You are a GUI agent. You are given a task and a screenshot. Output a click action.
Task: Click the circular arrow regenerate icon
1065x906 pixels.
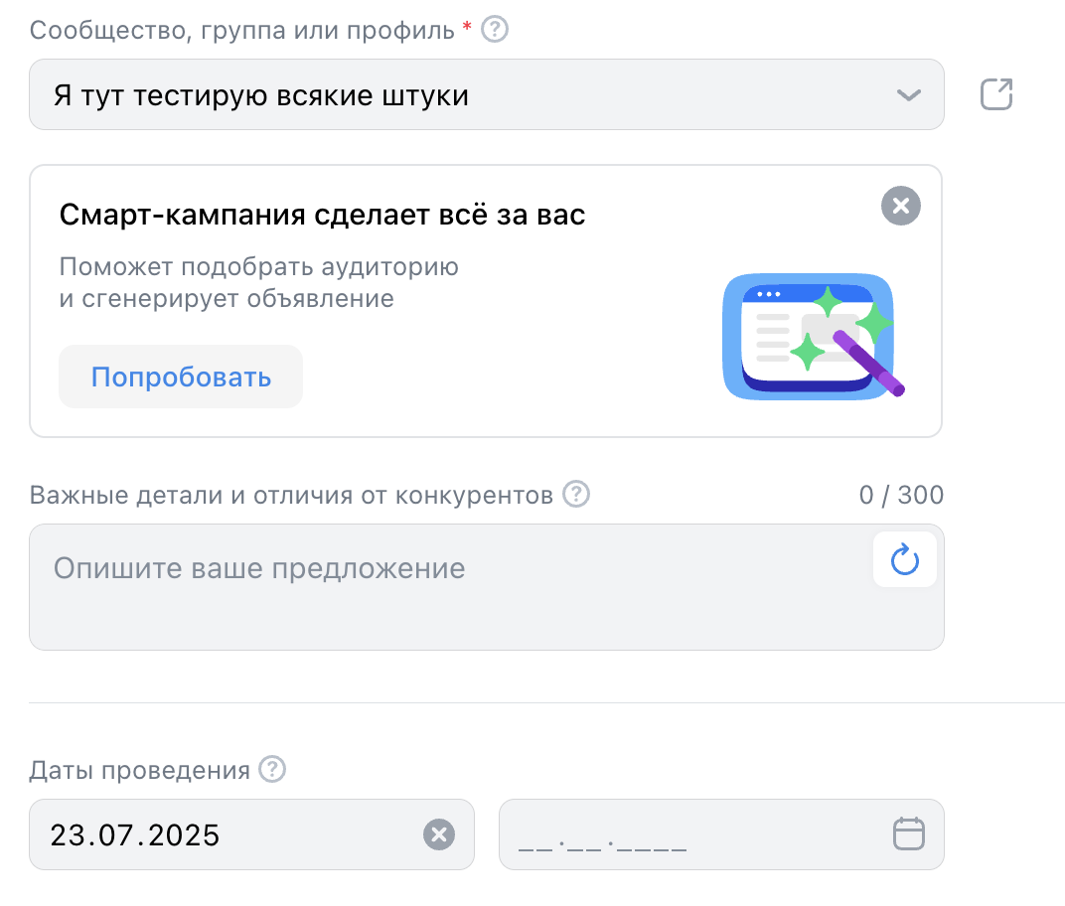coord(904,562)
